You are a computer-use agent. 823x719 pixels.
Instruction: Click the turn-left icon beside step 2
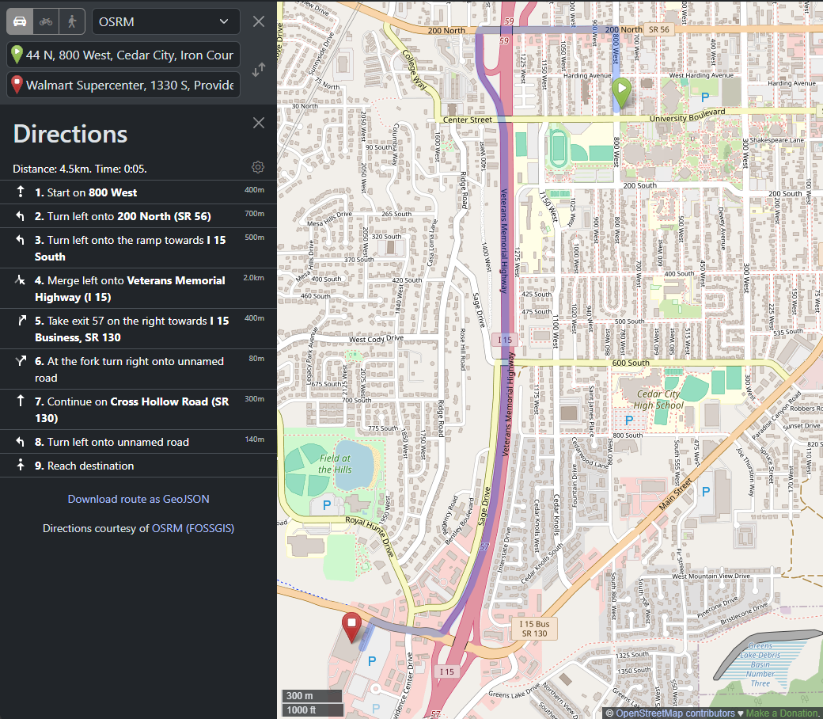[x=19, y=215]
